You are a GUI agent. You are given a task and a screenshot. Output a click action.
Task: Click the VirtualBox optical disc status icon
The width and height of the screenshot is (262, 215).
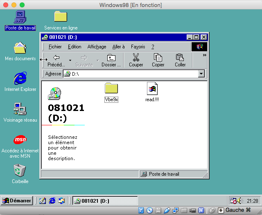tap(149, 210)
